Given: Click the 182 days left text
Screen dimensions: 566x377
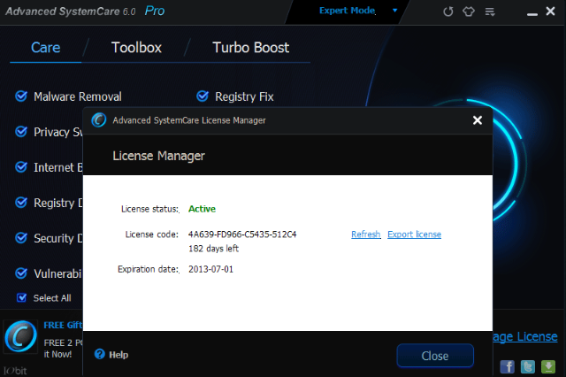Looking at the screenshot, I should point(213,249).
